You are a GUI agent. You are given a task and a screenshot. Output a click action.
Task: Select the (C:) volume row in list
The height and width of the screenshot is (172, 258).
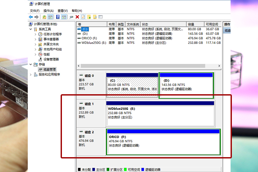click(149, 29)
